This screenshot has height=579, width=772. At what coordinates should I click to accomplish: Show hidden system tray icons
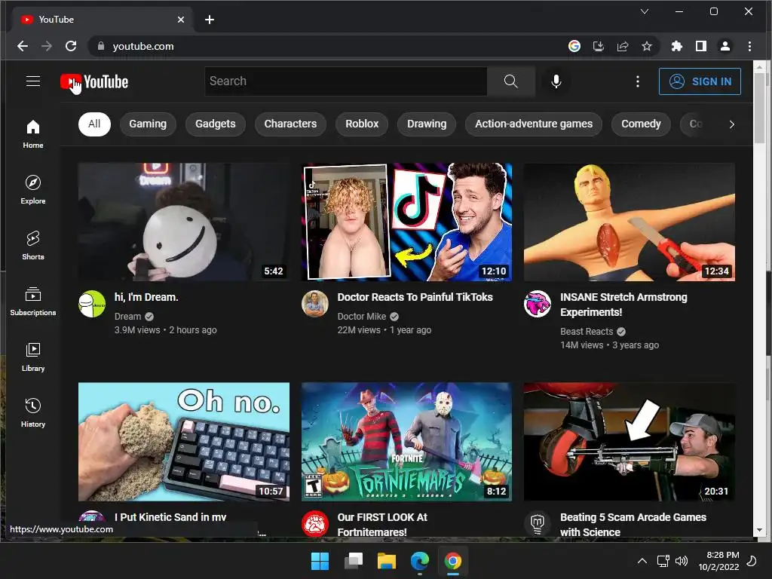[x=642, y=561]
